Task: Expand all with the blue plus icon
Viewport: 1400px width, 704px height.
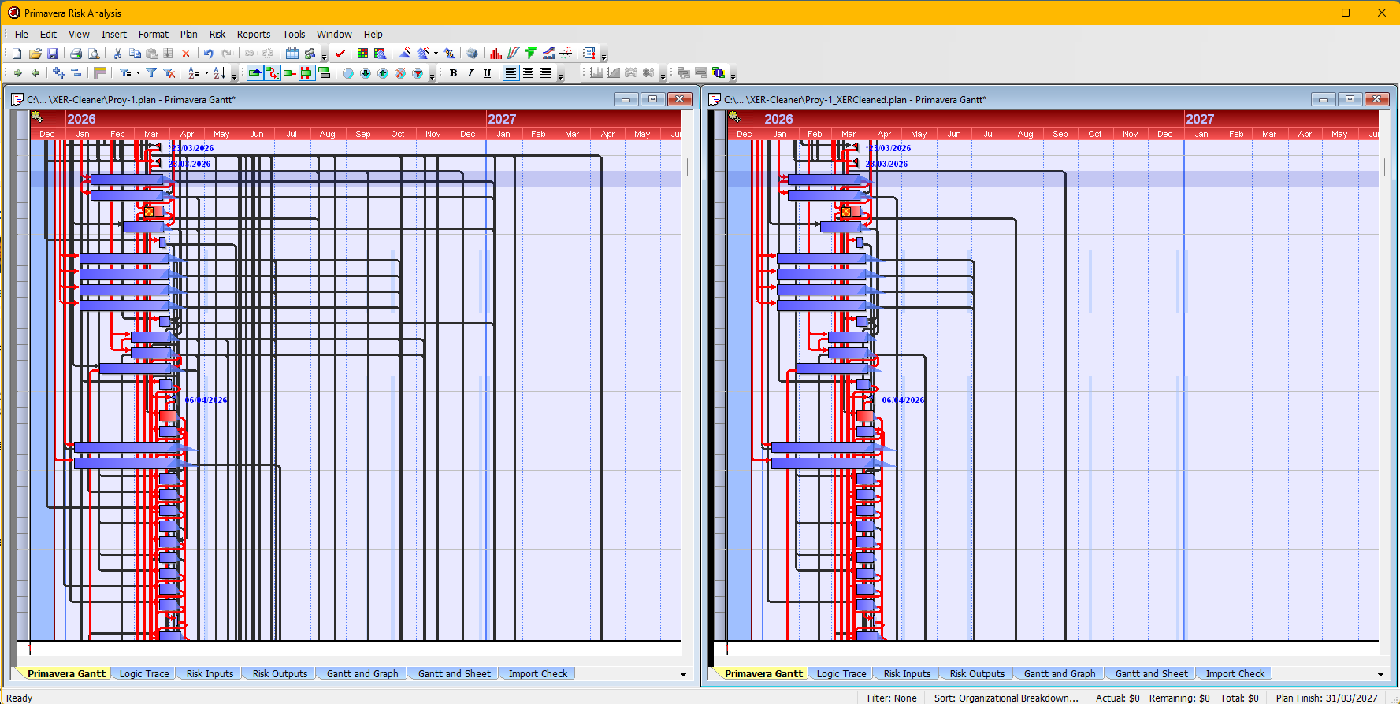Action: coord(59,73)
